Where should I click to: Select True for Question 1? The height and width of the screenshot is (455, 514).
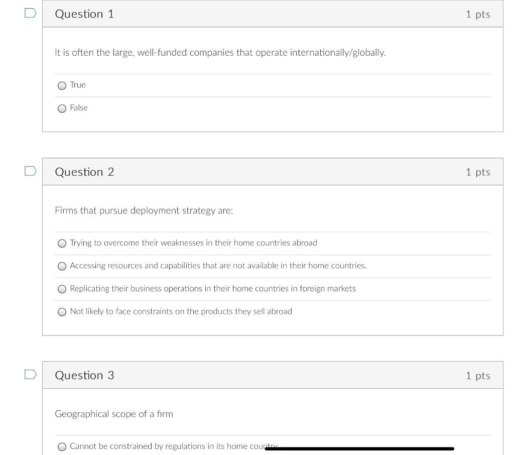[x=62, y=85]
